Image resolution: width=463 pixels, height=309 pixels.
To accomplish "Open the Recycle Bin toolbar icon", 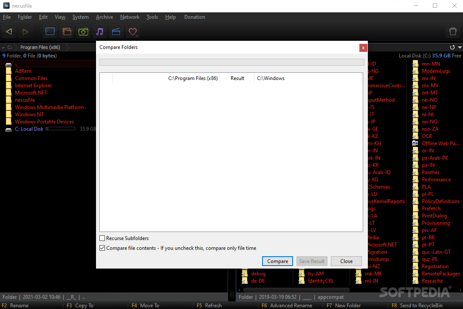I will pyautogui.click(x=453, y=31).
